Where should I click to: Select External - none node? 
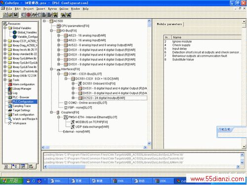click(x=77, y=132)
